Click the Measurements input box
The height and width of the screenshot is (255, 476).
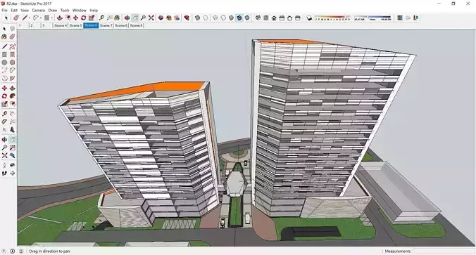pos(444,251)
